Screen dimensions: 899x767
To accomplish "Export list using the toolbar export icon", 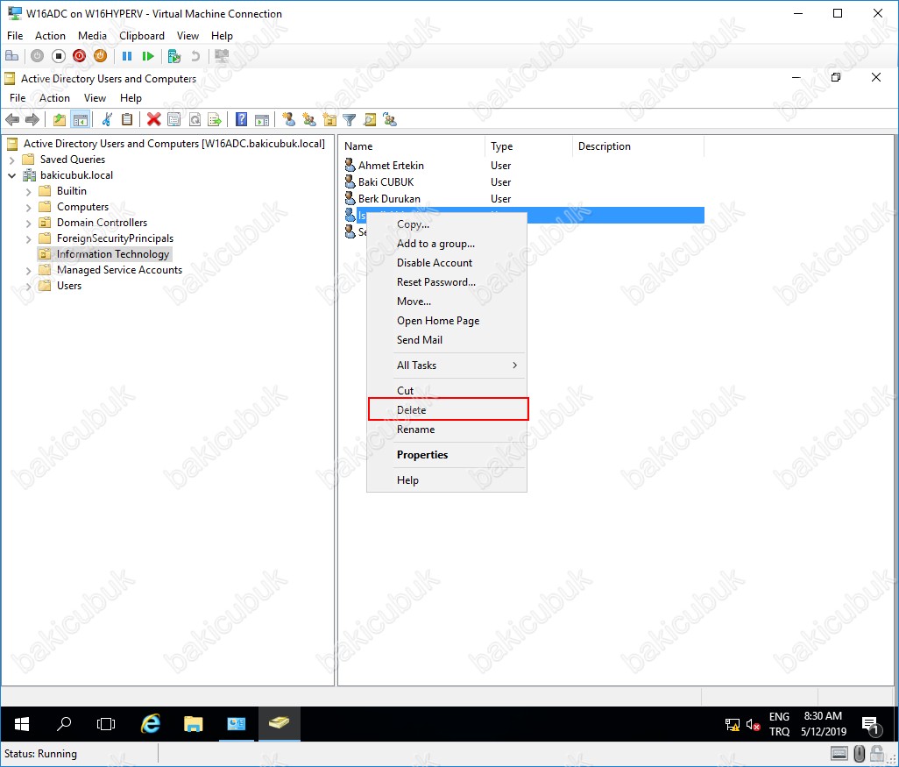I will 215,119.
